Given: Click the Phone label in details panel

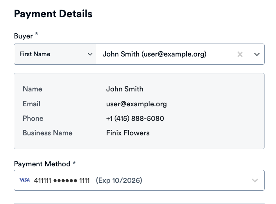Looking at the screenshot, I should (33, 118).
